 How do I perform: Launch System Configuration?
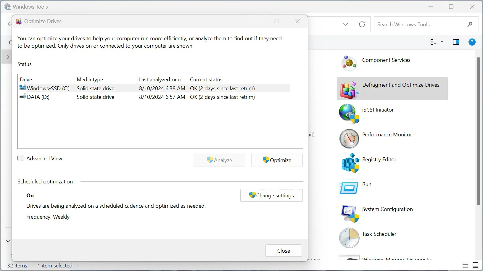coord(387,209)
